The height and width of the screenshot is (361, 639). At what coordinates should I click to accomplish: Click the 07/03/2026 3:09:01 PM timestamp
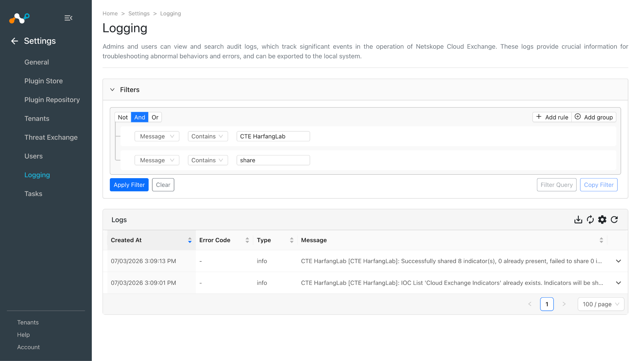click(x=143, y=283)
